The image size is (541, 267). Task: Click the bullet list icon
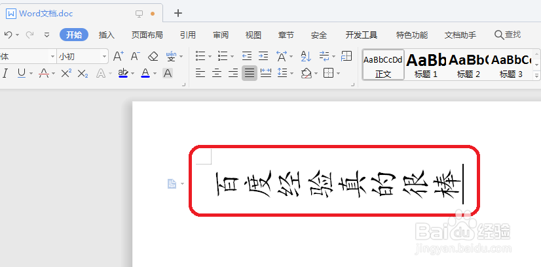[200, 55]
